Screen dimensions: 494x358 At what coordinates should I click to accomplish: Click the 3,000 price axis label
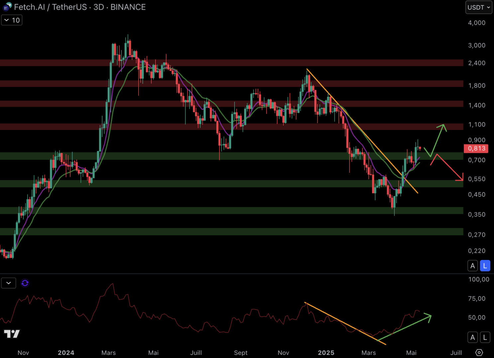pos(477,45)
